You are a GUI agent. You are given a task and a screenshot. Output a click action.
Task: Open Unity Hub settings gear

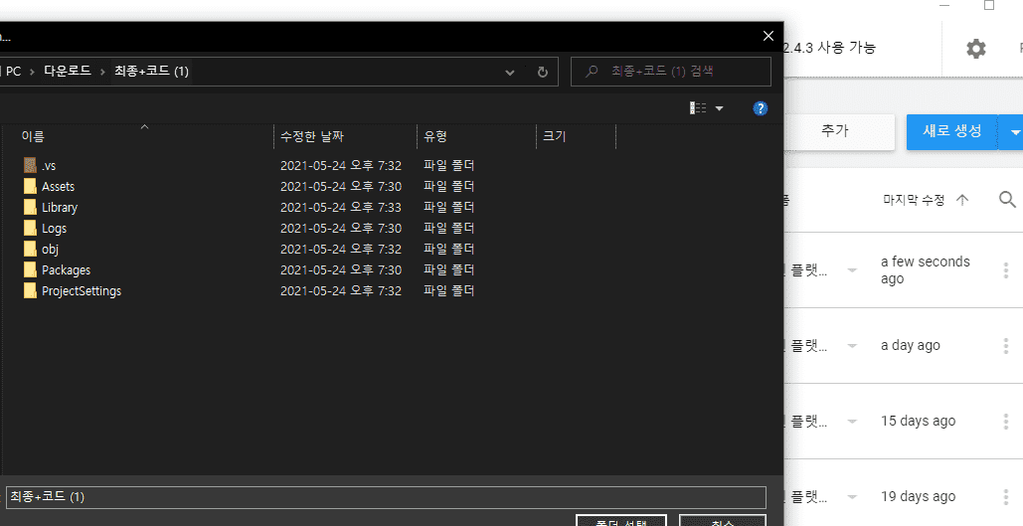pos(976,49)
